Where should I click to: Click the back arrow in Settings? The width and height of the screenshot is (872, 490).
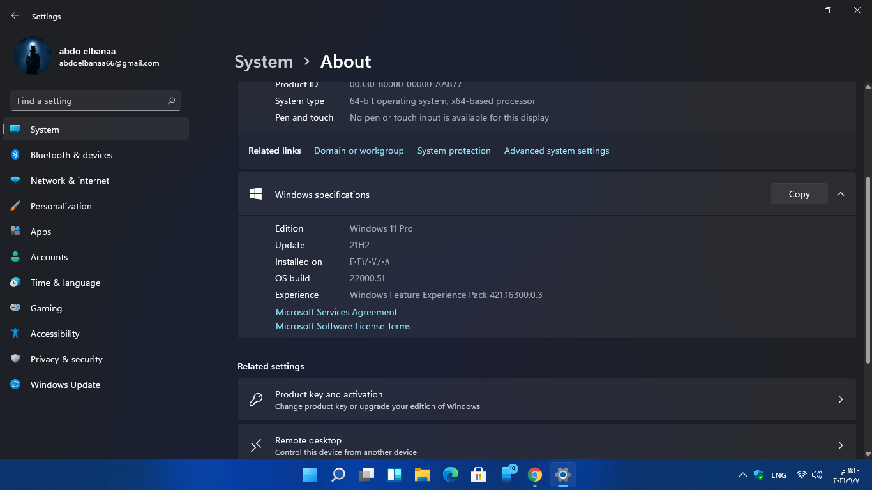click(15, 16)
